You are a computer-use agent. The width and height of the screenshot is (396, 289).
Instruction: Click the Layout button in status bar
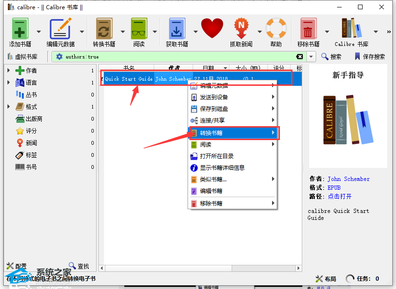coord(326,279)
